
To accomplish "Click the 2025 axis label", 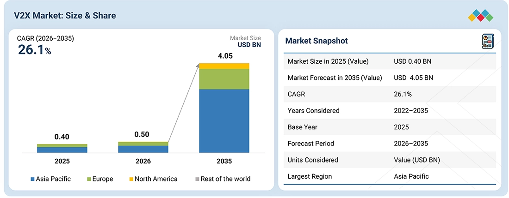I will click(x=62, y=161).
